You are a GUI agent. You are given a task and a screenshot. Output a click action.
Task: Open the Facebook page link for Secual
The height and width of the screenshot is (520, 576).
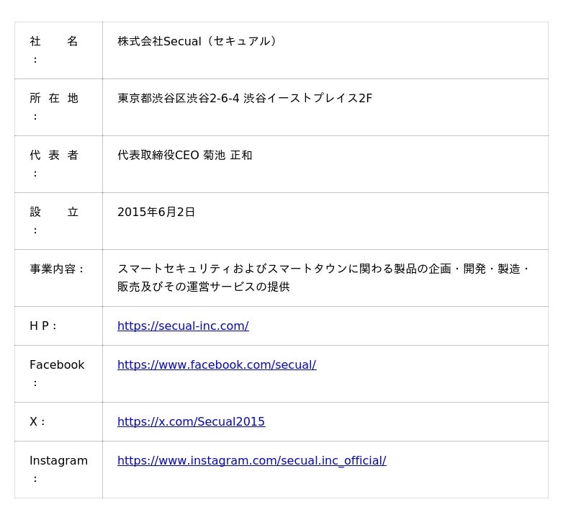pos(217,365)
